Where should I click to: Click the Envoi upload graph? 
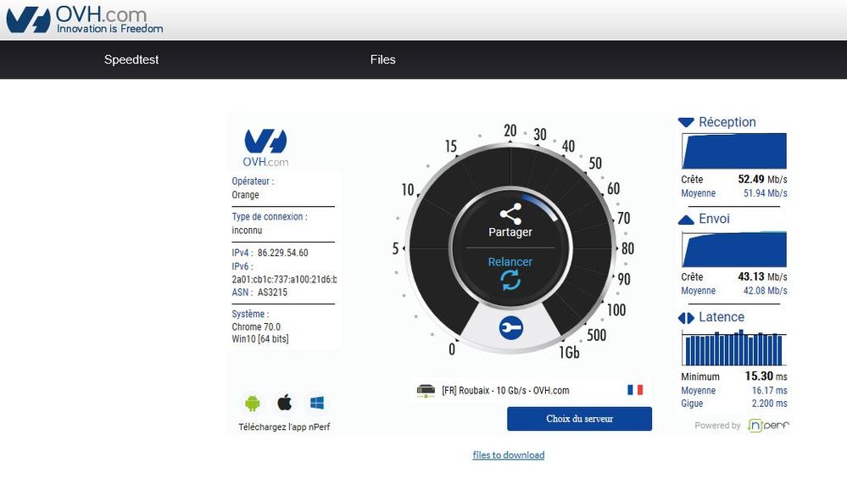734,249
